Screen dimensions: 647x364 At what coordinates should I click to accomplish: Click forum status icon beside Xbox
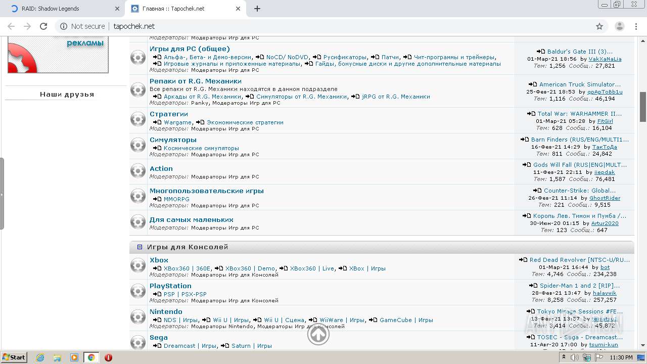tap(138, 265)
